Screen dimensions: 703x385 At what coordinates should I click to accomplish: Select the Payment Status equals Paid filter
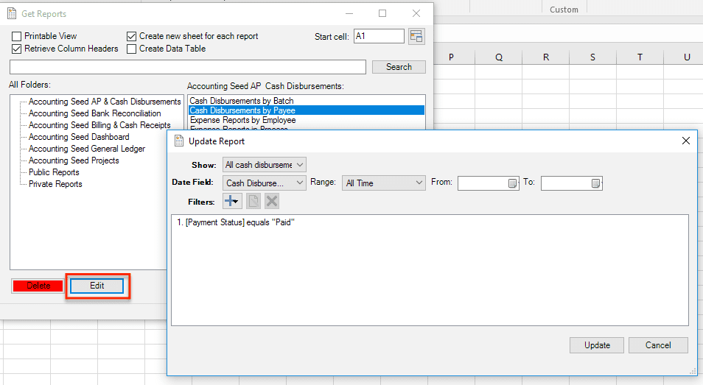pos(235,222)
